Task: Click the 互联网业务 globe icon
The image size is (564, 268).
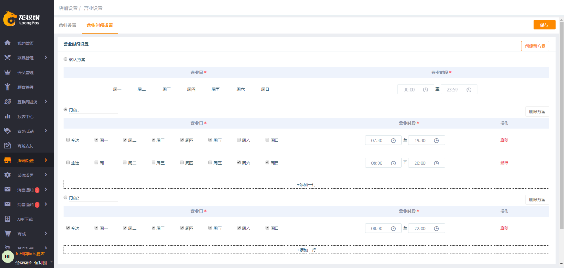Action: coord(7,102)
